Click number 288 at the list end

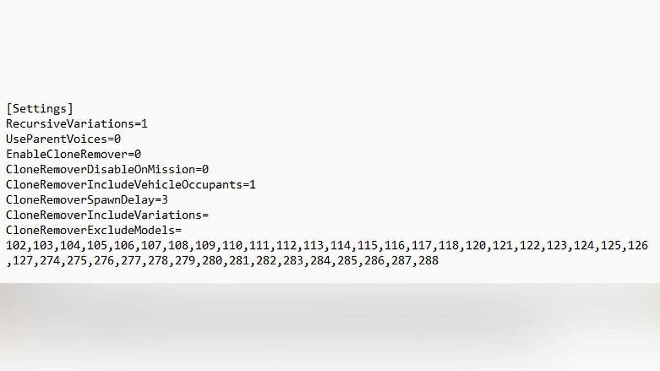tap(429, 261)
